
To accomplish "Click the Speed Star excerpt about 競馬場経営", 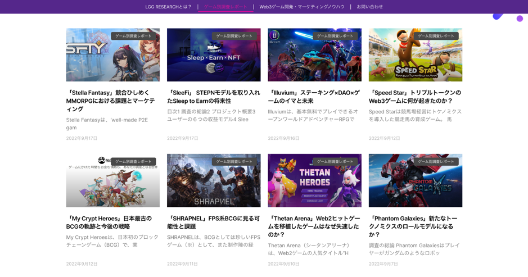I will (415, 115).
